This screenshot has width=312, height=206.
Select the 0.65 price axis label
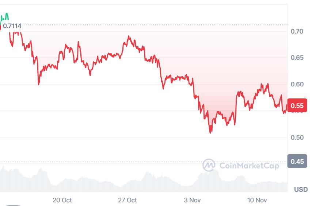297,58
